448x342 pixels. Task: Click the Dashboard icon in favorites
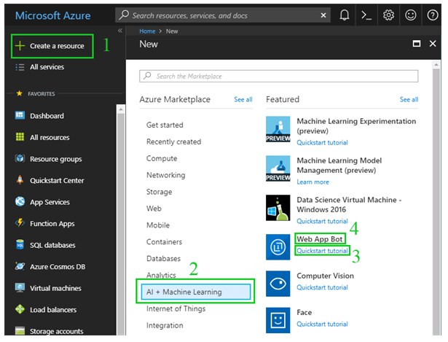coord(20,115)
